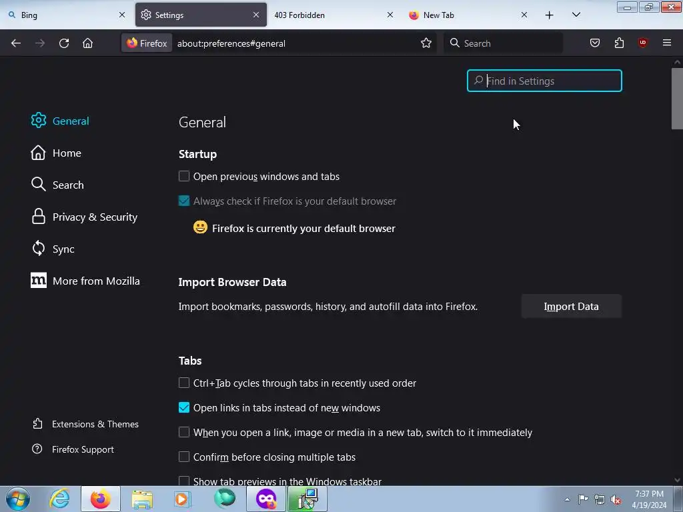The height and width of the screenshot is (512, 683).
Task: Click the Firefox identity icon in address bar
Action: tap(147, 43)
